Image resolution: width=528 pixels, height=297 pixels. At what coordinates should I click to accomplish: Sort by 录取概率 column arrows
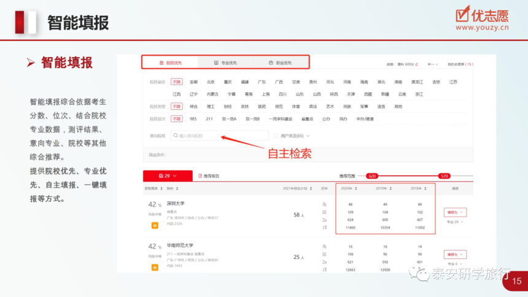pos(161,188)
